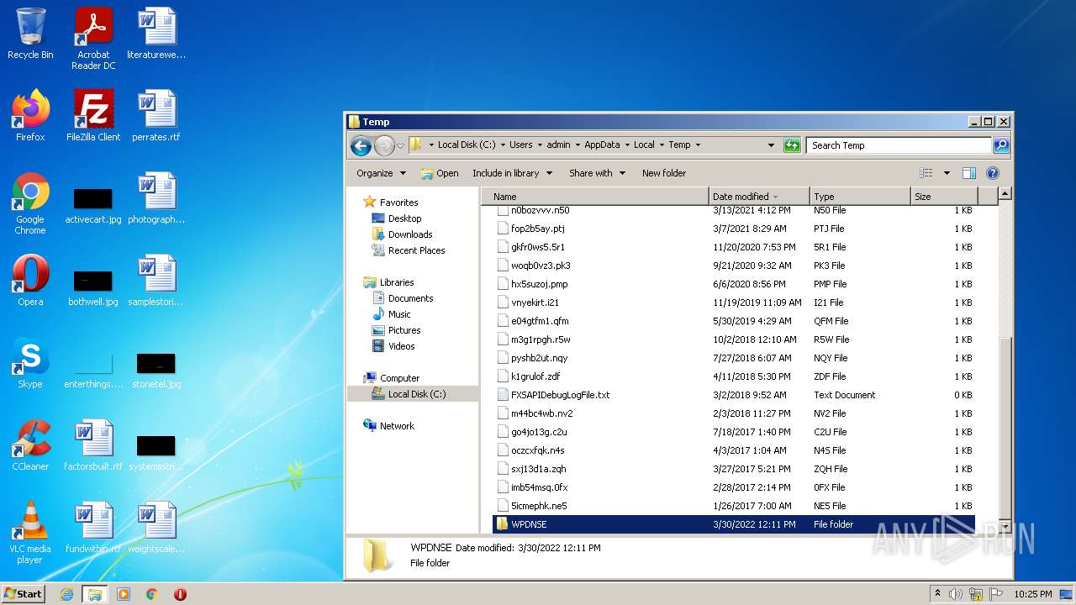Viewport: 1076px width, 605px height.
Task: Open the recent locations dropdown beside Forward
Action: point(401,145)
